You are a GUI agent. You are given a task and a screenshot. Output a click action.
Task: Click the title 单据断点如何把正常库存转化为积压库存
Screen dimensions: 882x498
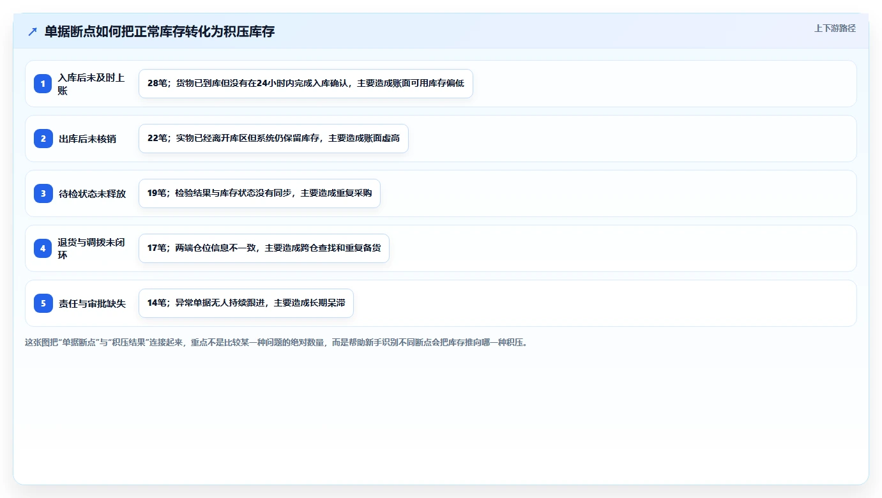click(160, 31)
